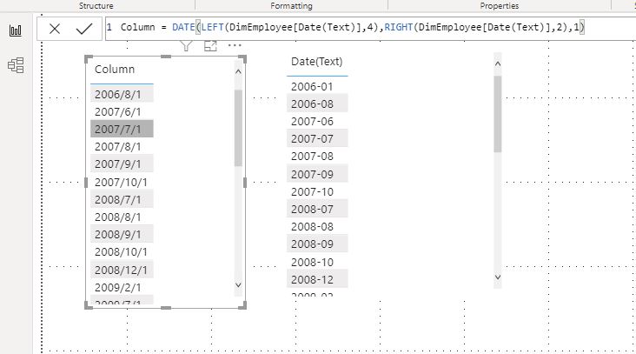636x354 pixels.
Task: Click inside the DAX formula bar
Action: (369, 29)
